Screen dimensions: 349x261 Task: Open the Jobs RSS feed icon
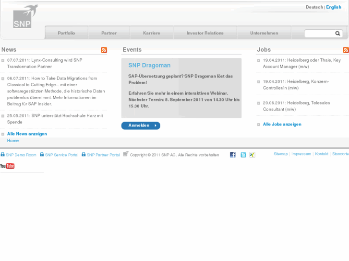tap(346, 50)
